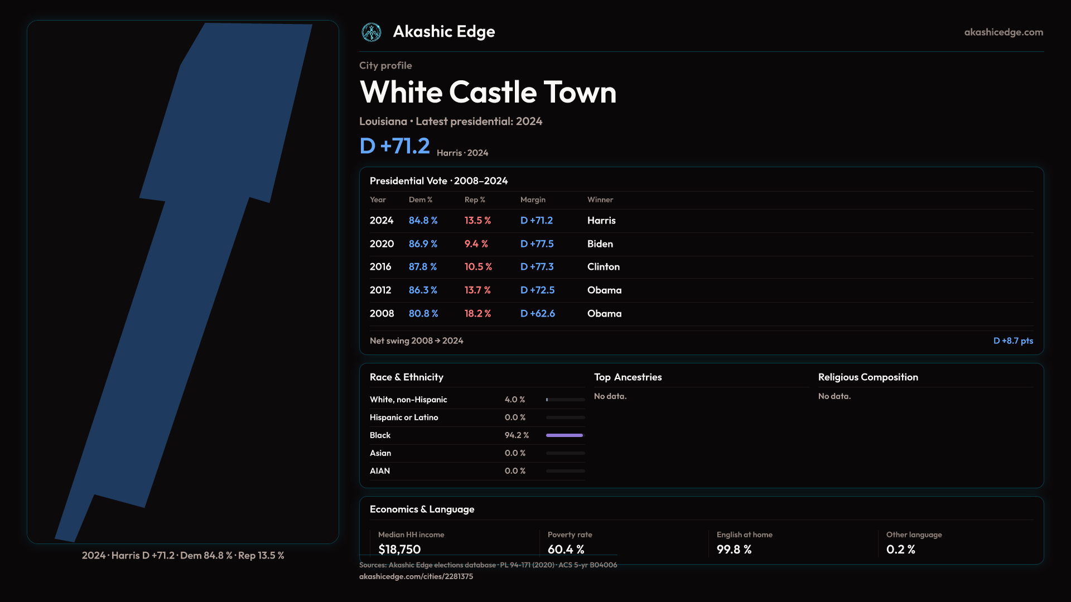Viewport: 1071px width, 602px height.
Task: Click the Median HH income $18,750 value
Action: pyautogui.click(x=399, y=549)
